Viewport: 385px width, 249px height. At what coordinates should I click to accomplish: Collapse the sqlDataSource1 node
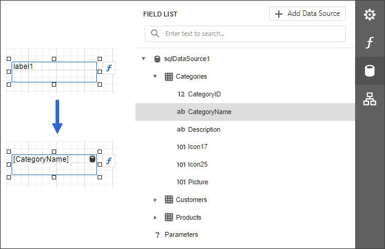(x=143, y=59)
